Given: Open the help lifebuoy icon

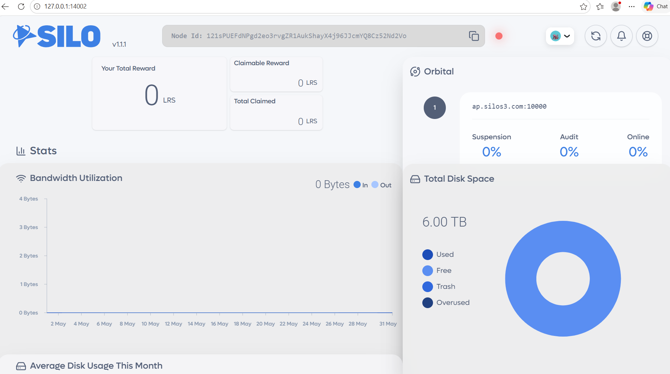Looking at the screenshot, I should [647, 36].
